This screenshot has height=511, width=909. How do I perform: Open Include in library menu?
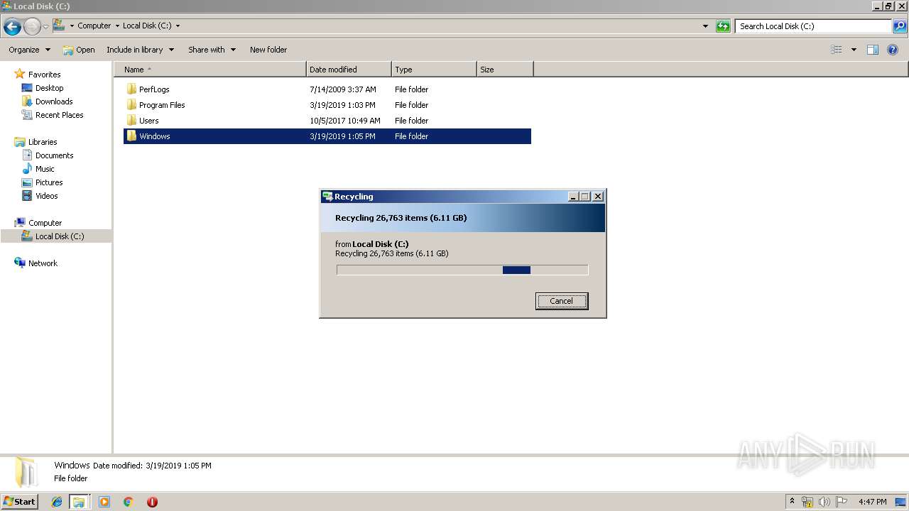pos(140,50)
